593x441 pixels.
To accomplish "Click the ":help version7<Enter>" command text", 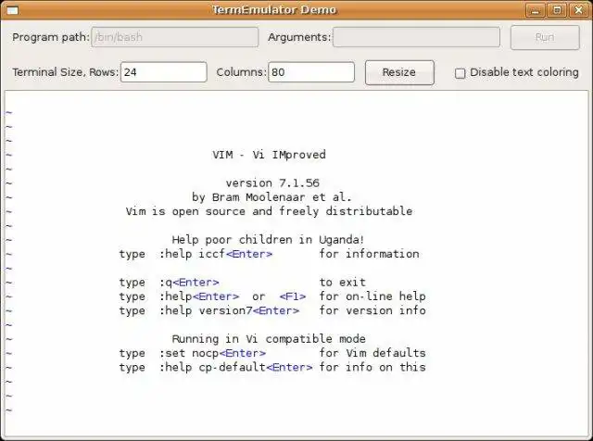I will (x=229, y=310).
